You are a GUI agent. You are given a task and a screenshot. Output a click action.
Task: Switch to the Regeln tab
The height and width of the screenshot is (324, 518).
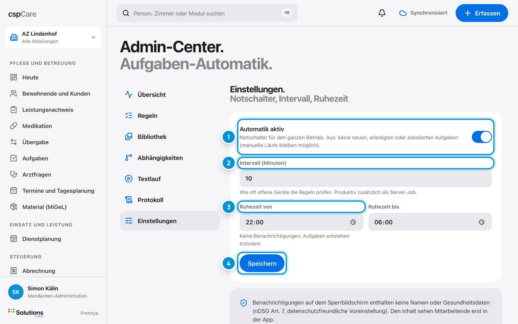pos(170,116)
